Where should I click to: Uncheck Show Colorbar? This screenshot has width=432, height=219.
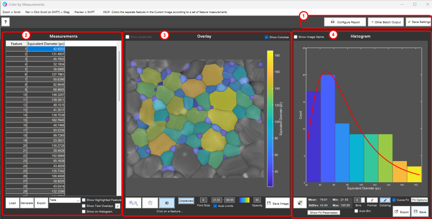point(267,37)
